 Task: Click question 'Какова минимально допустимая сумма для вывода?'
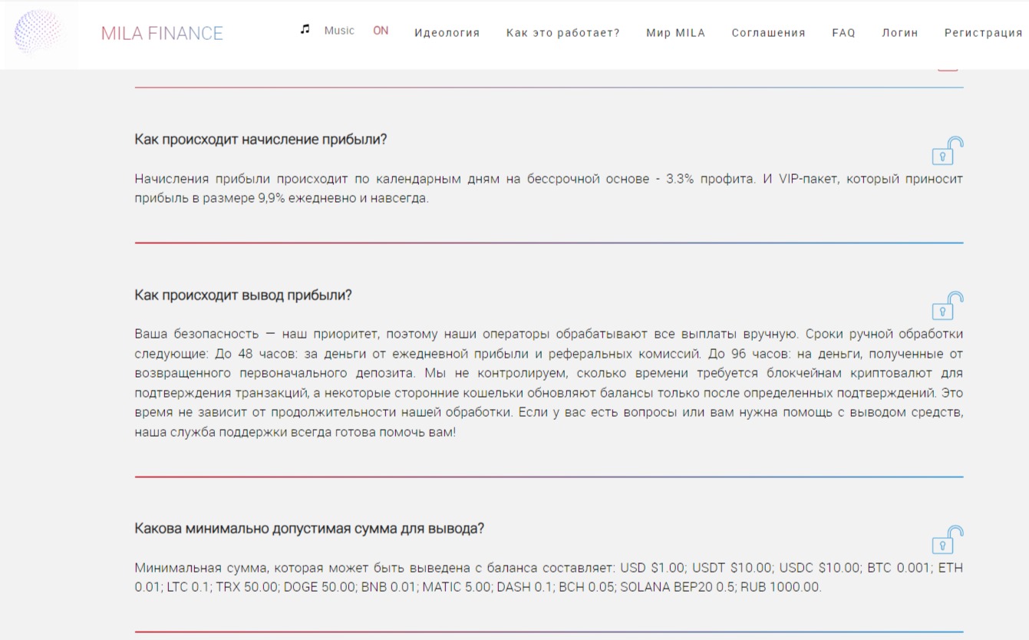[309, 529]
